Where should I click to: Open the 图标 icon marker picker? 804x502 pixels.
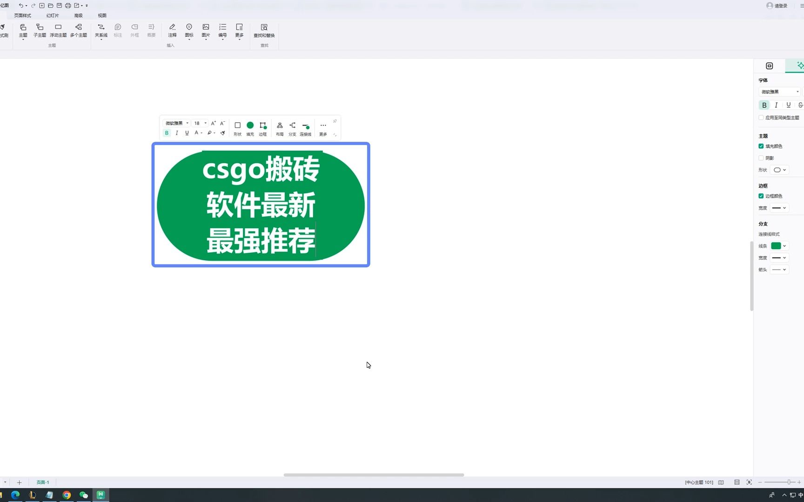pyautogui.click(x=189, y=31)
